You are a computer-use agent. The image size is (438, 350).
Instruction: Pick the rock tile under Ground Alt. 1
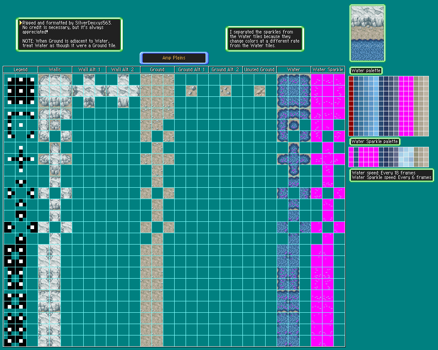point(191,91)
